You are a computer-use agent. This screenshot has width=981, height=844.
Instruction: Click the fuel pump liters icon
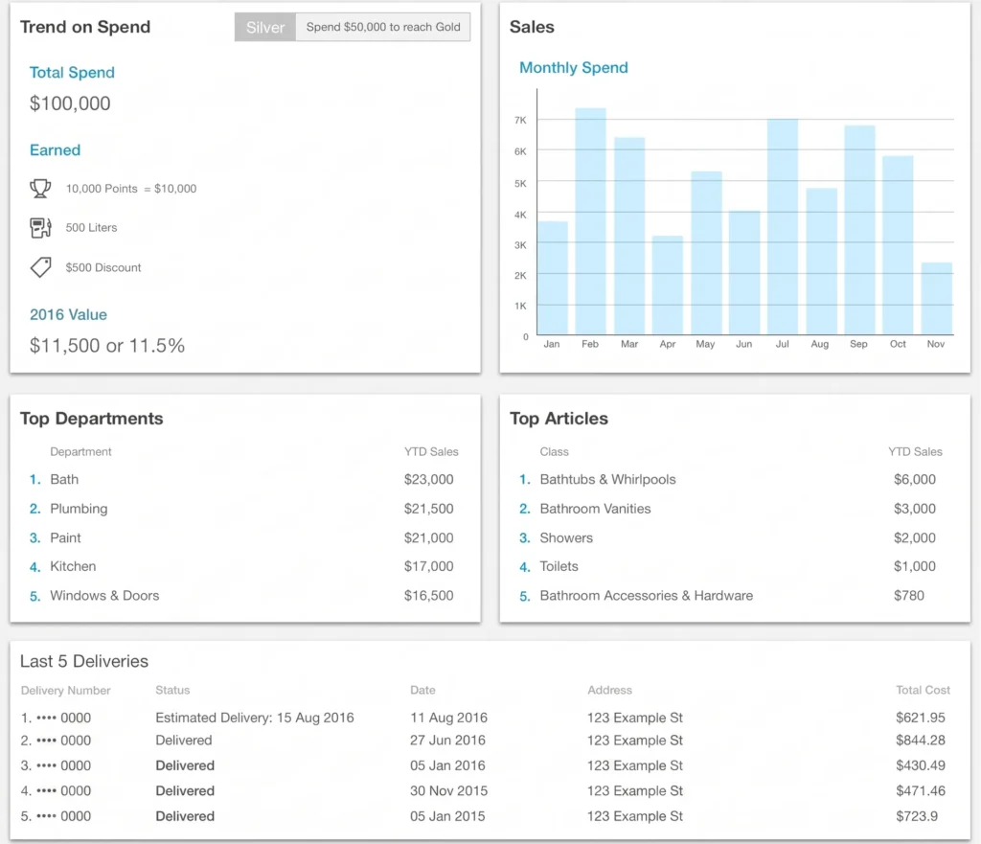(40, 228)
